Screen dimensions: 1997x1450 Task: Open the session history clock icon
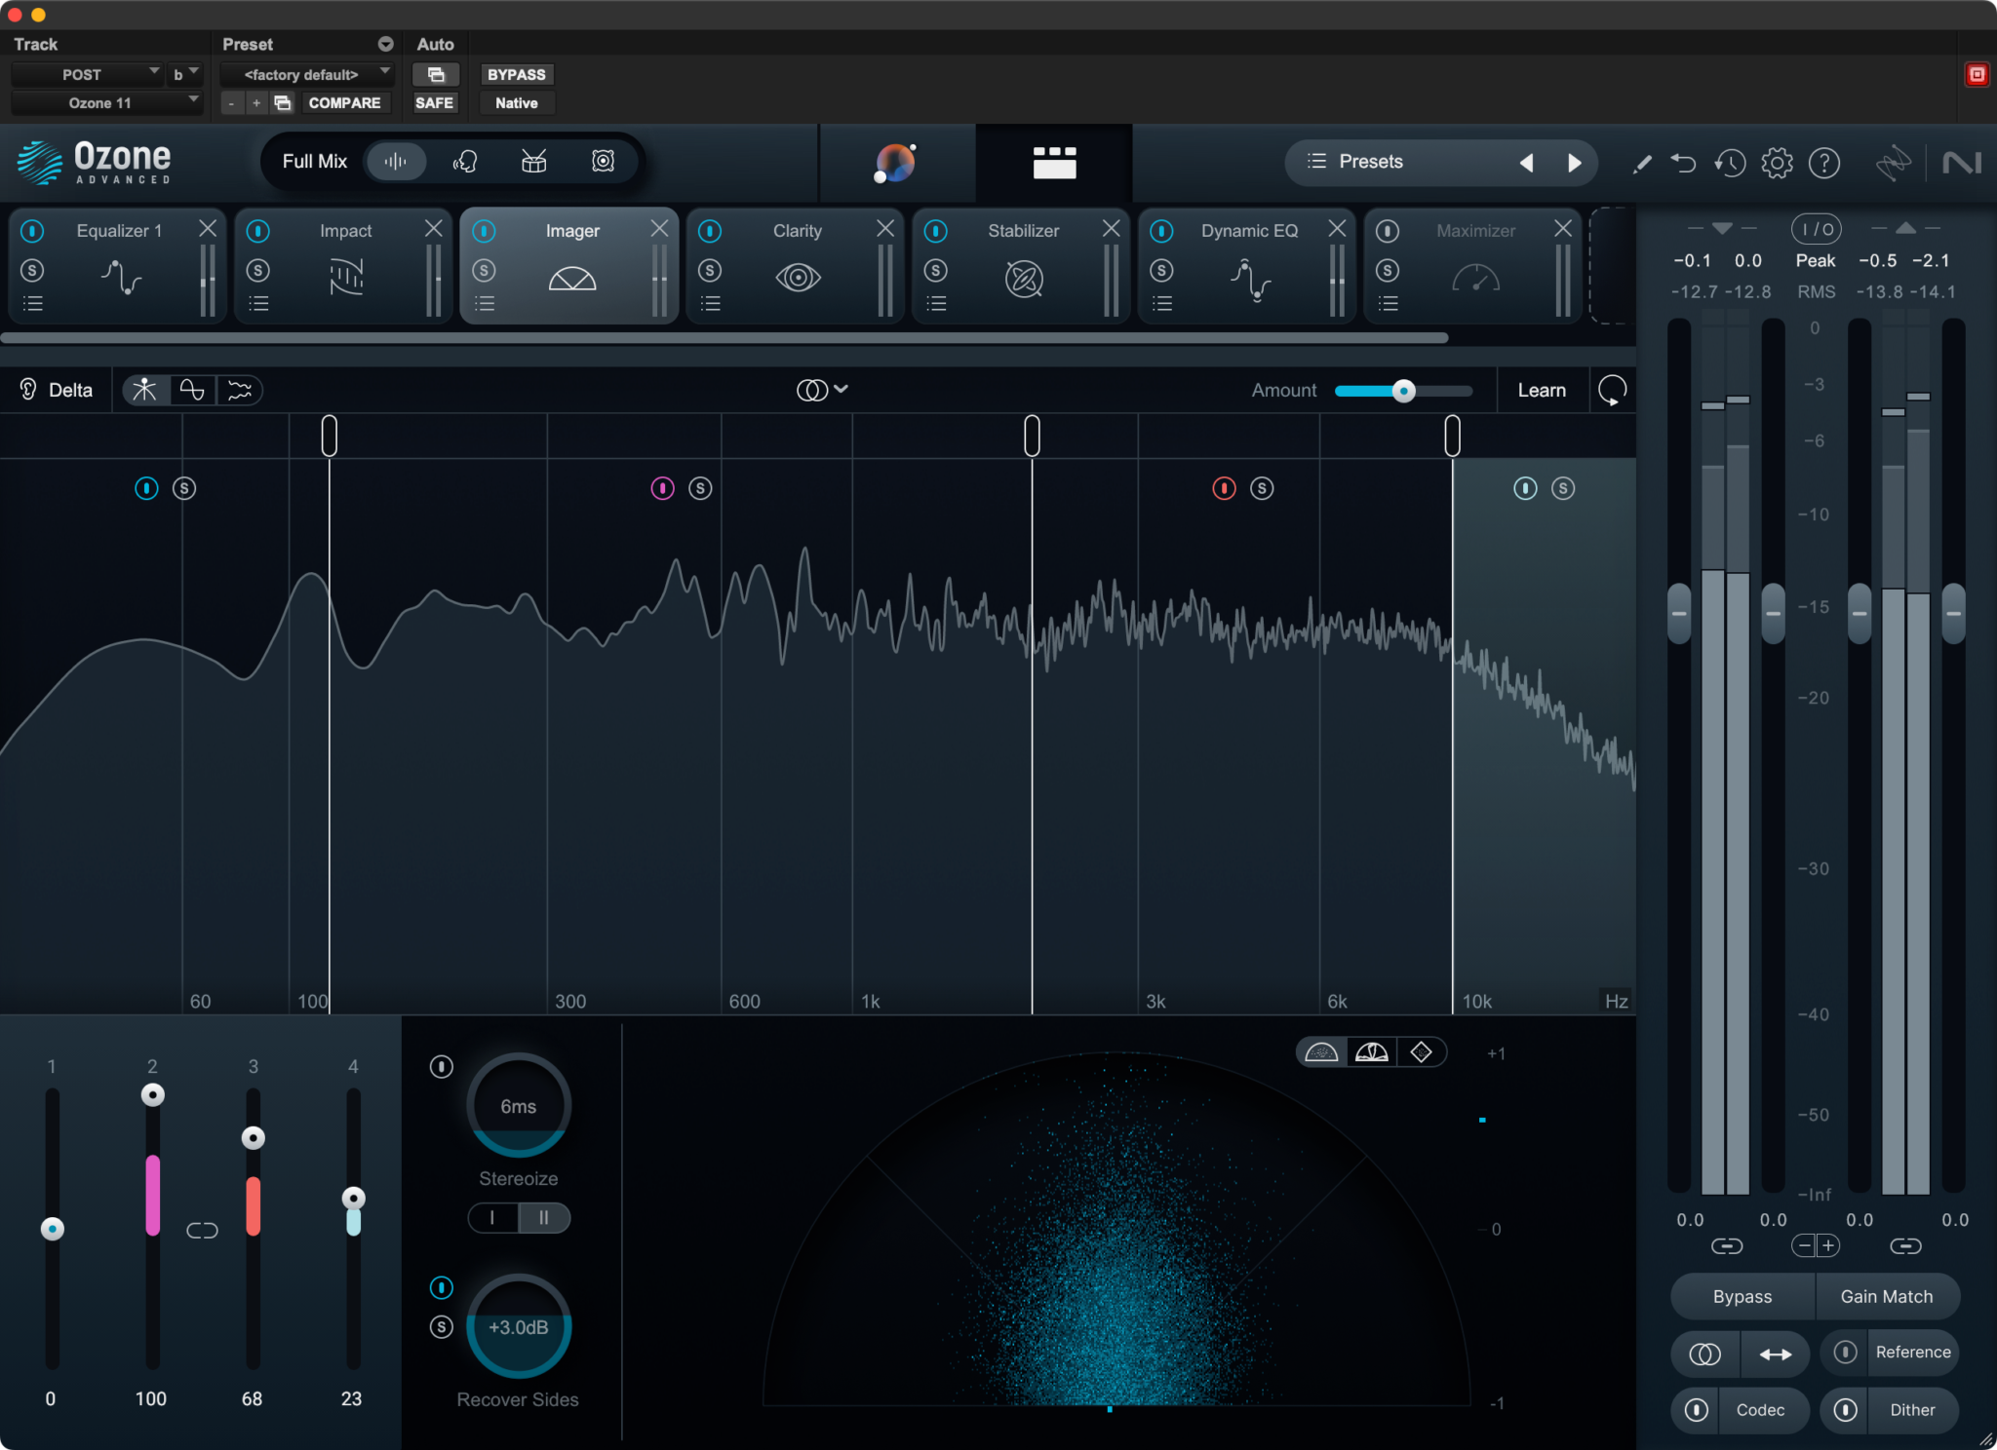pyautogui.click(x=1730, y=163)
